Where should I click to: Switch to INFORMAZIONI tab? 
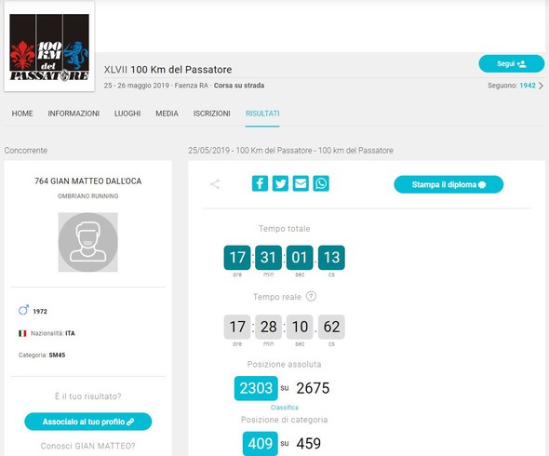tap(74, 114)
